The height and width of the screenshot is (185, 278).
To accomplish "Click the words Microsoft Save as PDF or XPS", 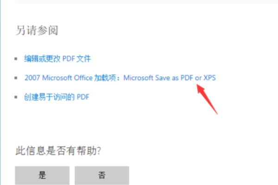I will tap(170, 78).
